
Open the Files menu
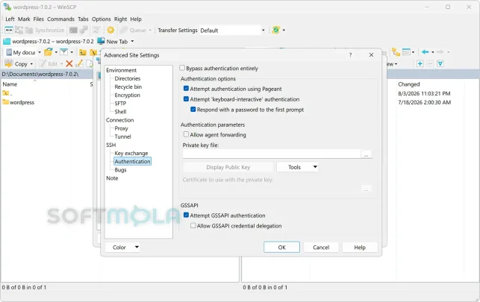39,19
